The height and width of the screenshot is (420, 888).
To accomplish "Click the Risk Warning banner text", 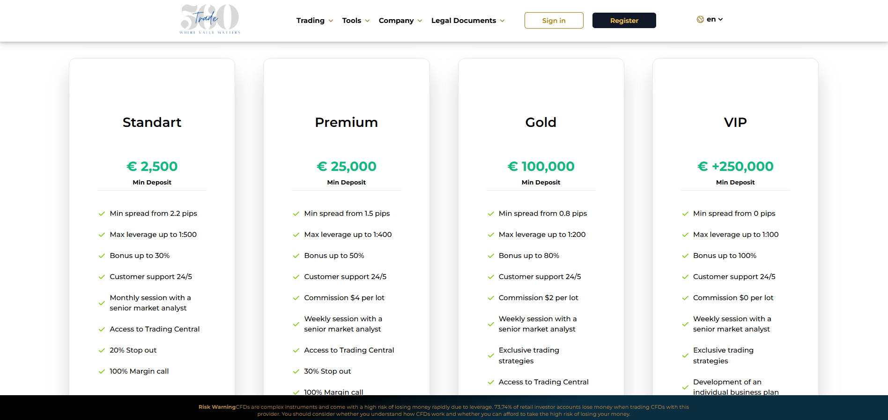I will pos(444,410).
